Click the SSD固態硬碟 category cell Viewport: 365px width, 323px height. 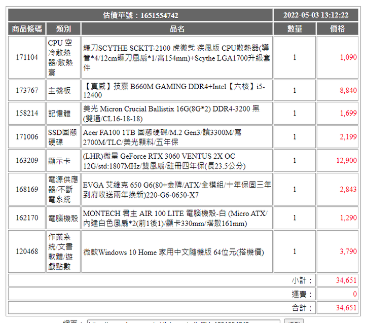[62, 137]
